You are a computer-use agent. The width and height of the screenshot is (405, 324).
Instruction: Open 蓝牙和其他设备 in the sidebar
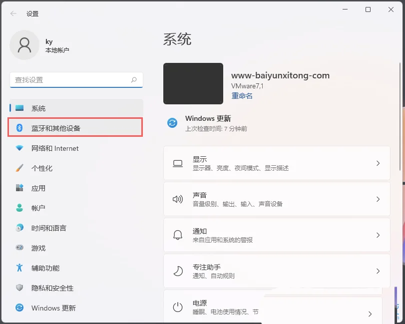point(75,127)
